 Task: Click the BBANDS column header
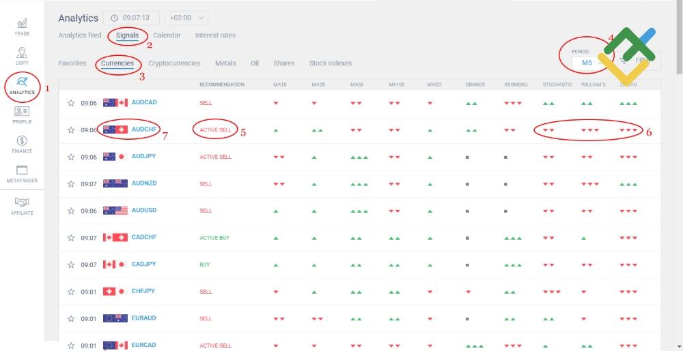point(475,85)
